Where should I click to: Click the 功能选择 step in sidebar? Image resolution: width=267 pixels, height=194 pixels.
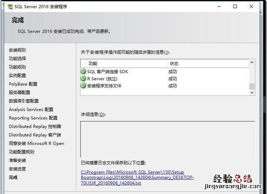(x=17, y=59)
